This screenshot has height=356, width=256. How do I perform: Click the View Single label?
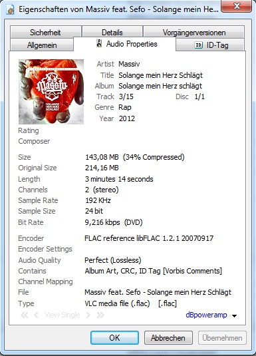click(63, 315)
